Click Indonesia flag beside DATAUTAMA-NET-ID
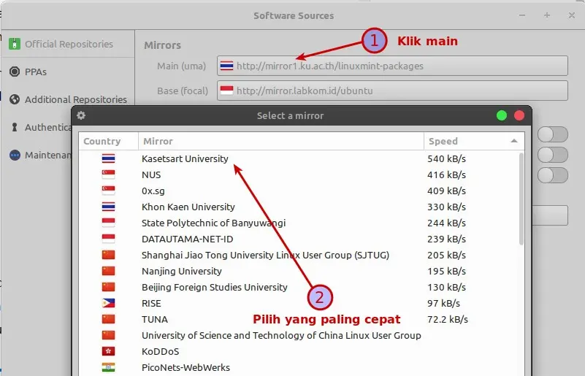This screenshot has width=585, height=376. (x=109, y=239)
